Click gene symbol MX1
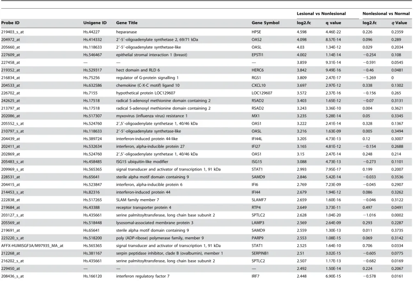The image size is (420, 281). pyautogui.click(x=256, y=116)
